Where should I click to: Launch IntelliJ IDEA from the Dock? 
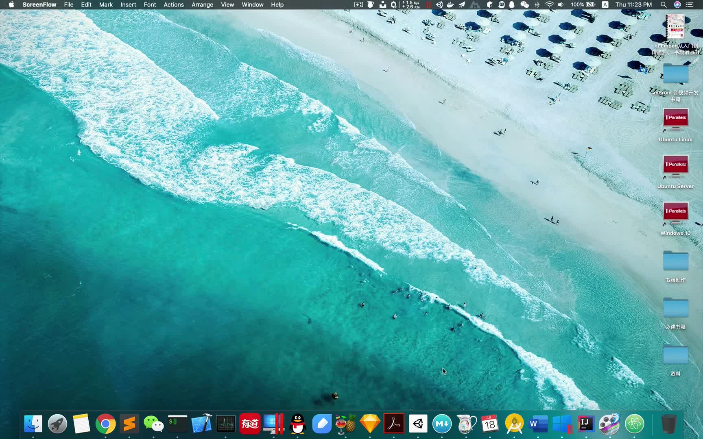[x=586, y=424]
